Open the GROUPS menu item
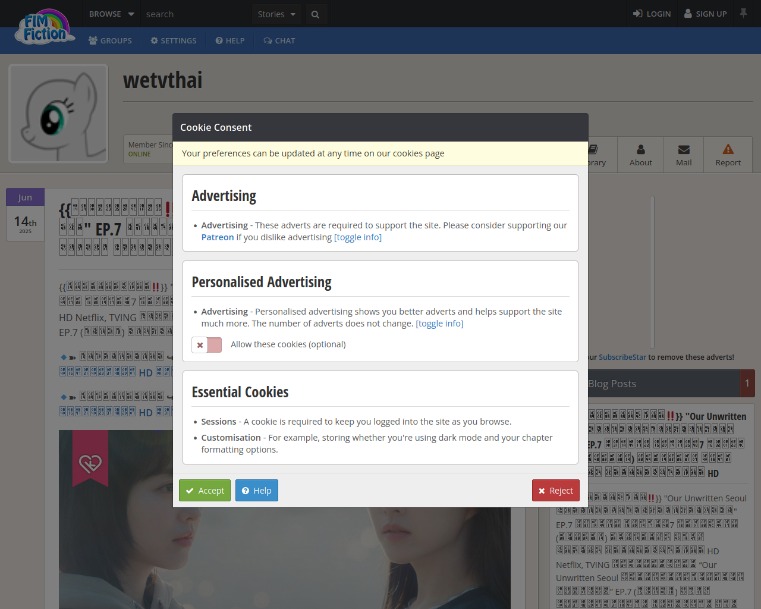This screenshot has width=761, height=609. pos(110,40)
